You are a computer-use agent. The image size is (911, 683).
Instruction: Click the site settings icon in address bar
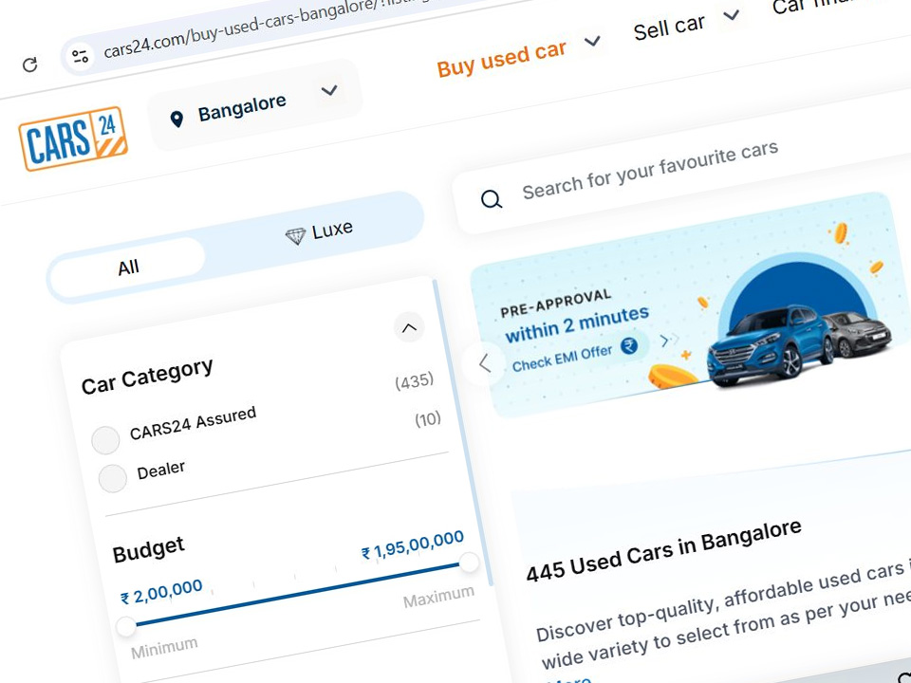tap(81, 56)
